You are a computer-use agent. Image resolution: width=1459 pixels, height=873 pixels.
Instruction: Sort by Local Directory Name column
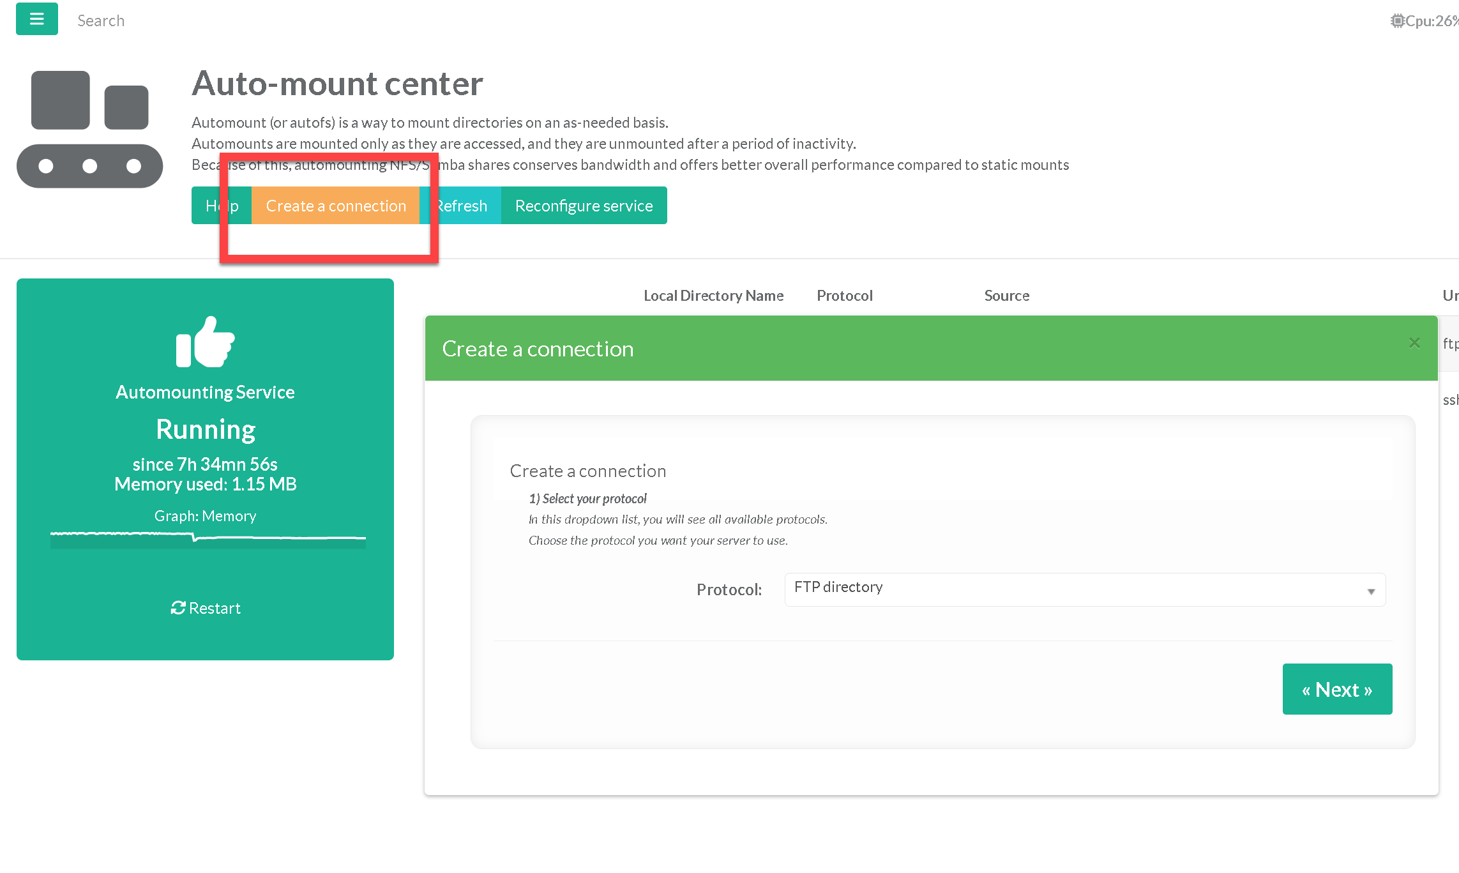tap(713, 296)
